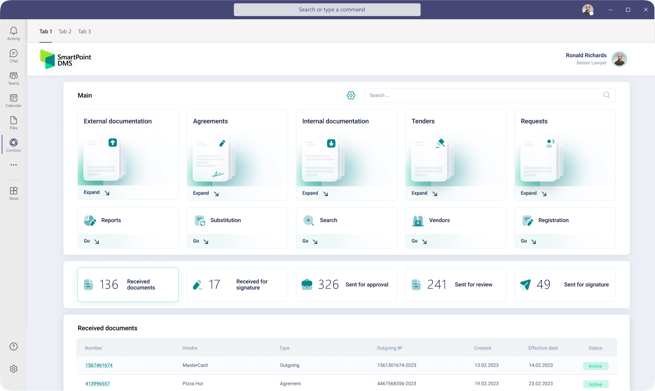Click the Active status badge for MasterCard row

pyautogui.click(x=596, y=366)
